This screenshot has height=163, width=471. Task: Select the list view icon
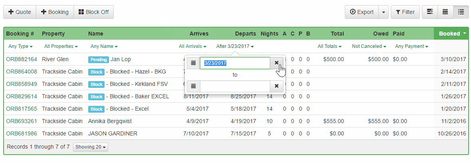[x=461, y=12]
